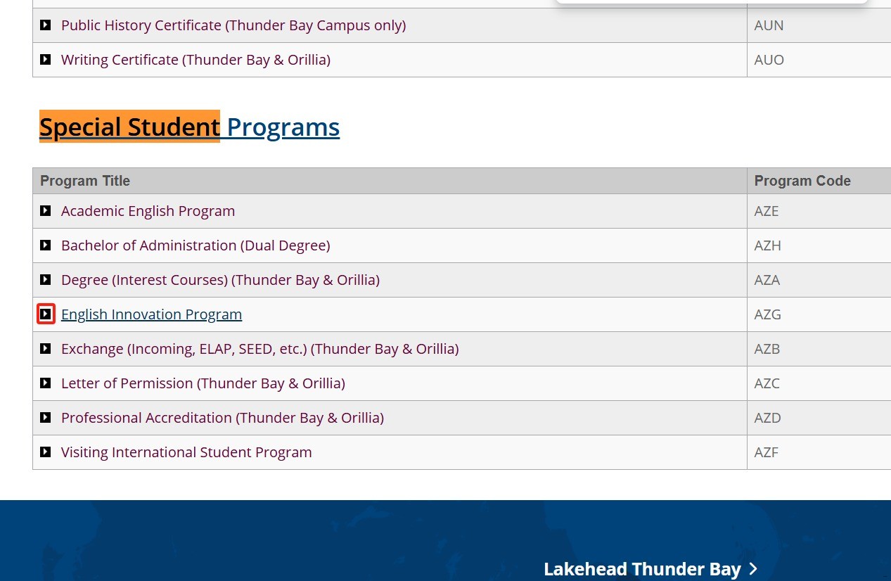The image size is (891, 581).
Task: Open the Public History Certificate link
Action: click(233, 25)
